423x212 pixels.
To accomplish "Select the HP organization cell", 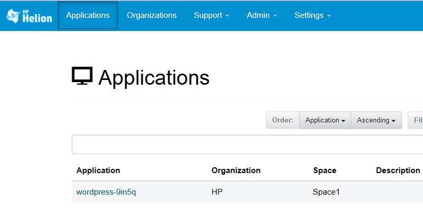I will (x=217, y=192).
